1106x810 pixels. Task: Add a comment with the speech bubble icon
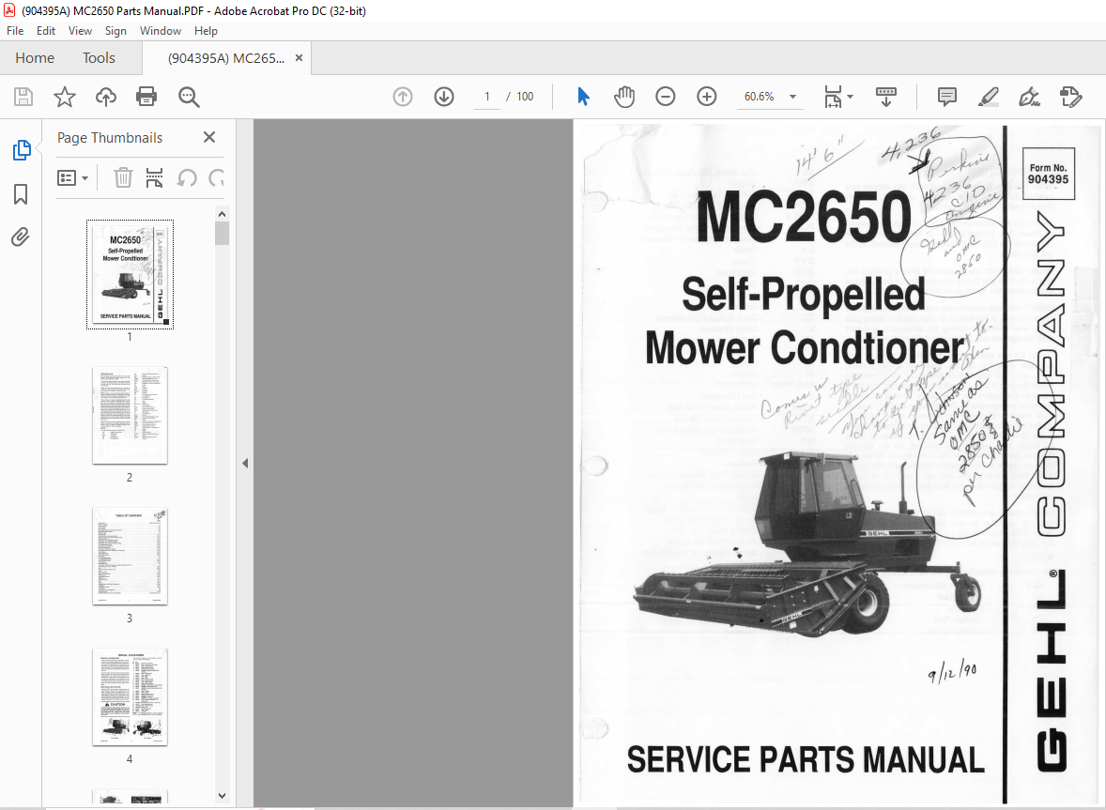coord(947,97)
